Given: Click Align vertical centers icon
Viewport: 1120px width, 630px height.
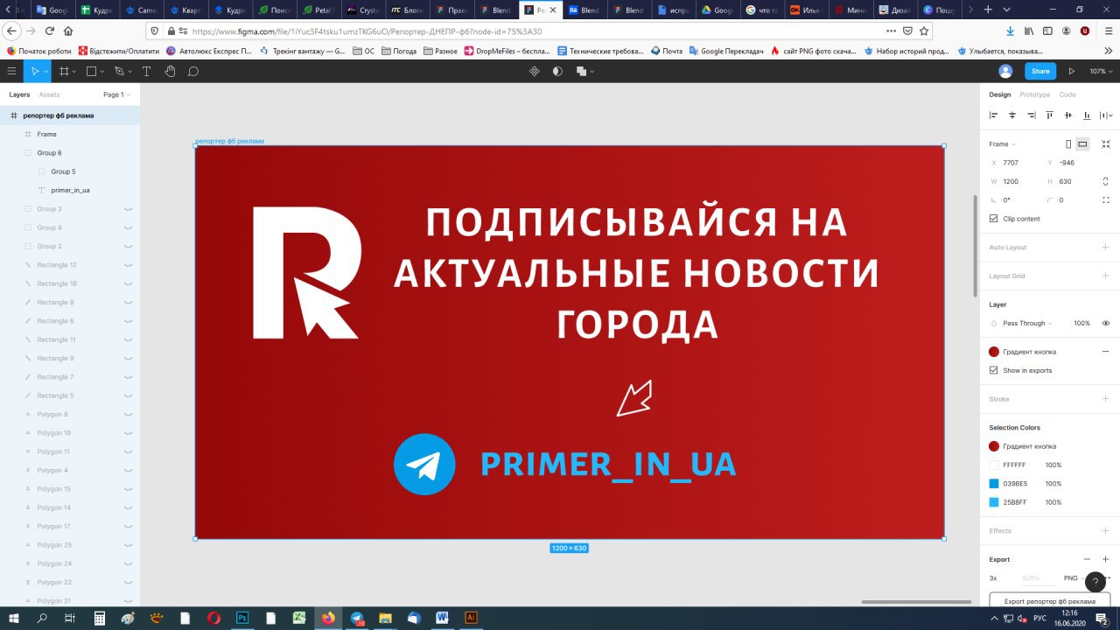Looking at the screenshot, I should click(1068, 115).
